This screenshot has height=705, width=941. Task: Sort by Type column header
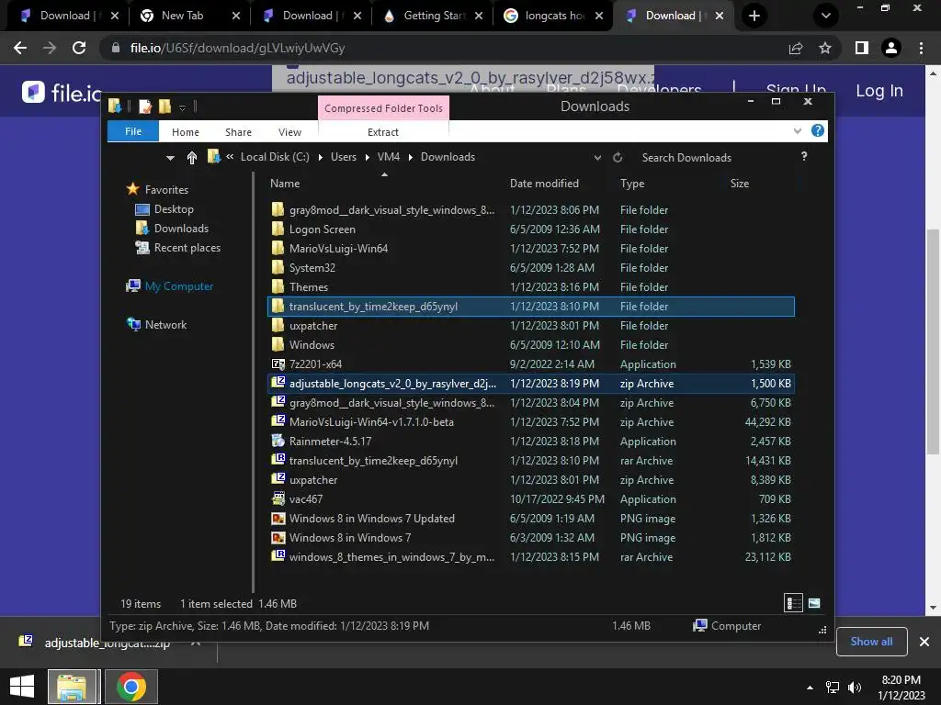click(632, 184)
